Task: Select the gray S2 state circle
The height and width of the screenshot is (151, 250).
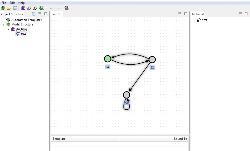Action: point(152,60)
